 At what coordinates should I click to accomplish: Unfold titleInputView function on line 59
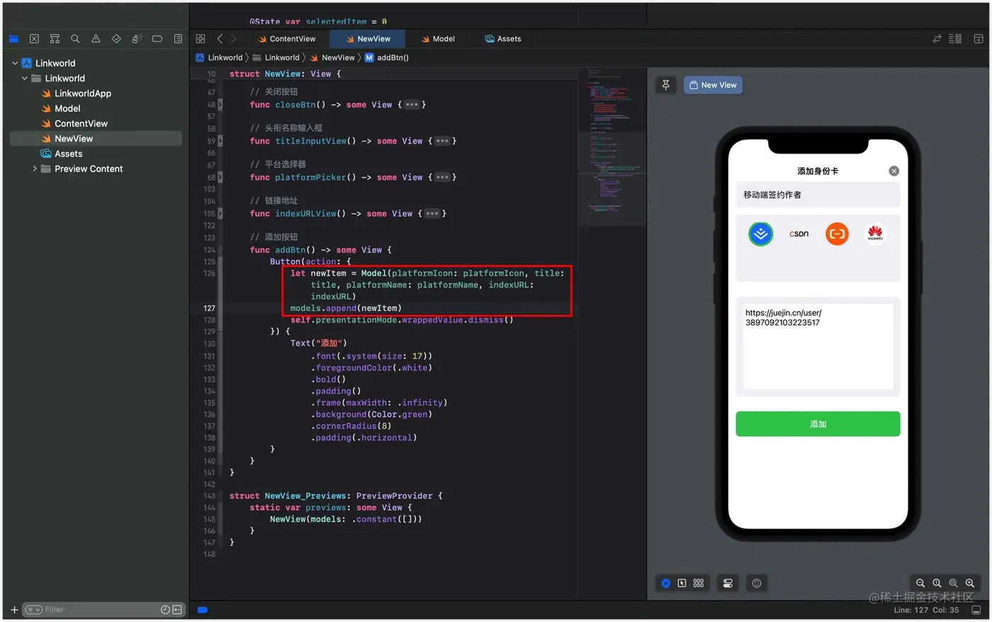coord(220,141)
